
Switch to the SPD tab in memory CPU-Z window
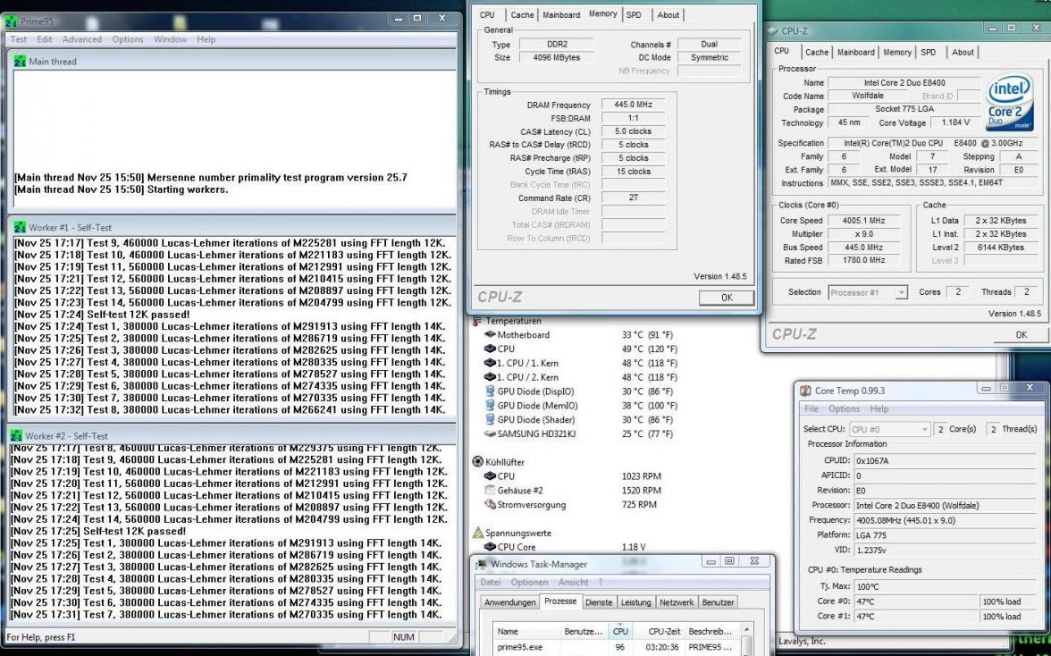(x=634, y=14)
